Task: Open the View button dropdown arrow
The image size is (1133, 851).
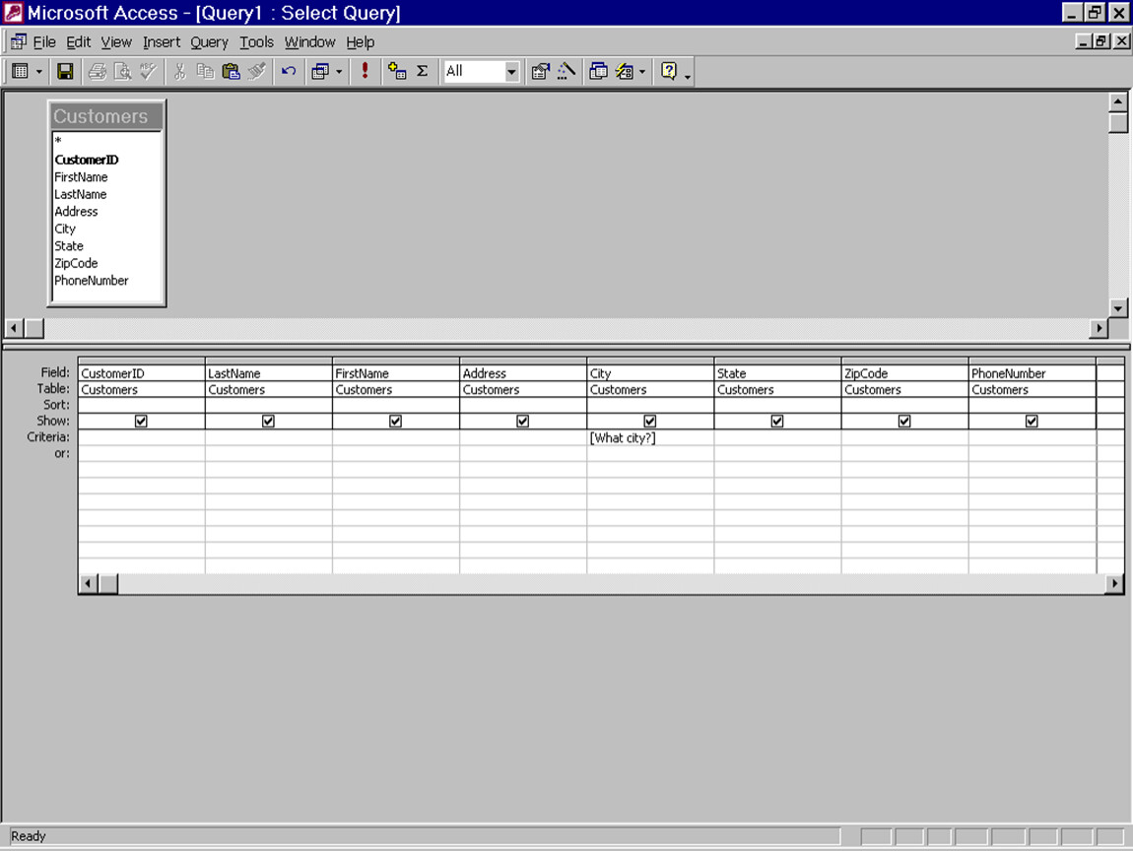Action: click(39, 72)
